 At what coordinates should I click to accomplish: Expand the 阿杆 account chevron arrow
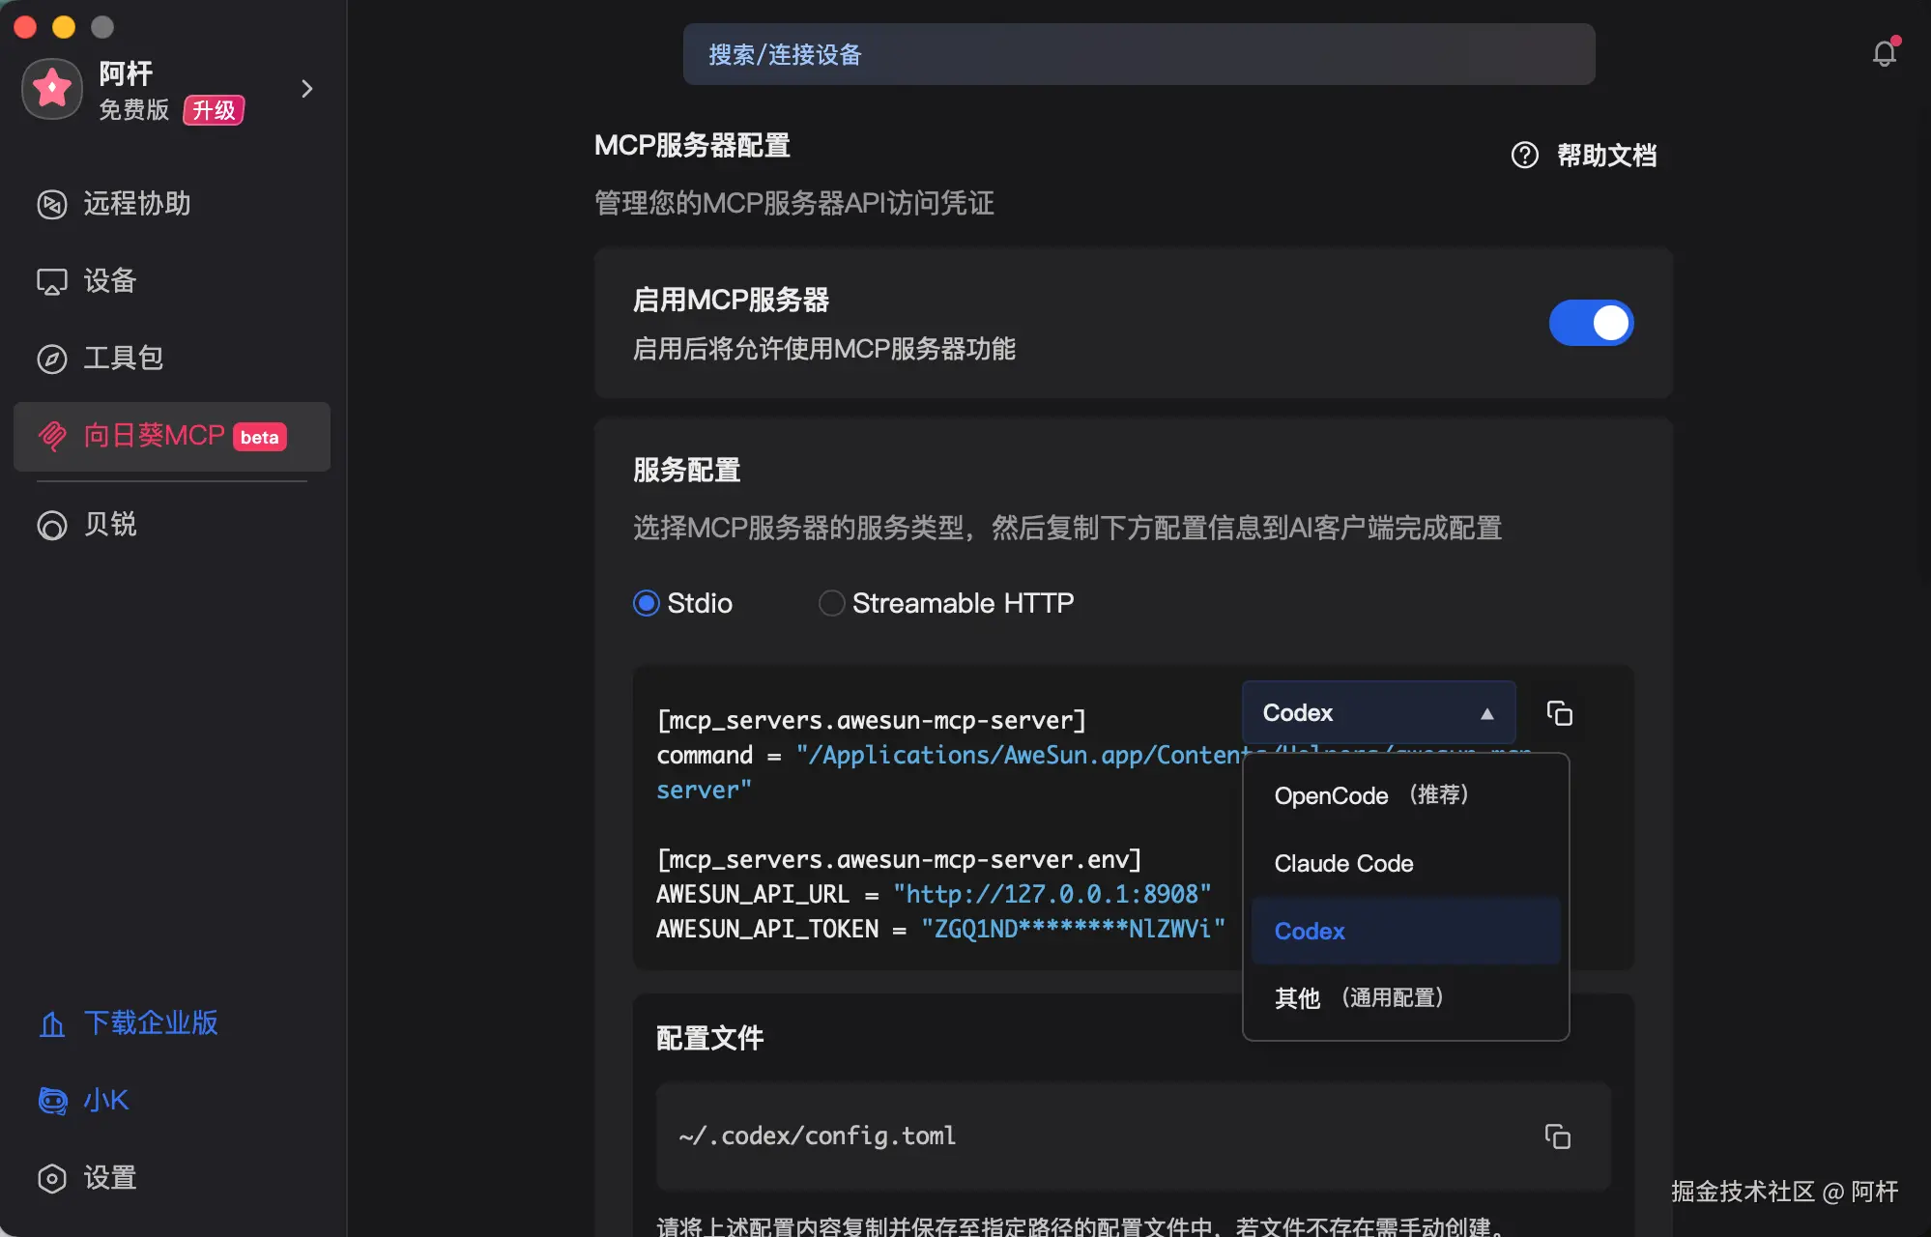pyautogui.click(x=307, y=89)
